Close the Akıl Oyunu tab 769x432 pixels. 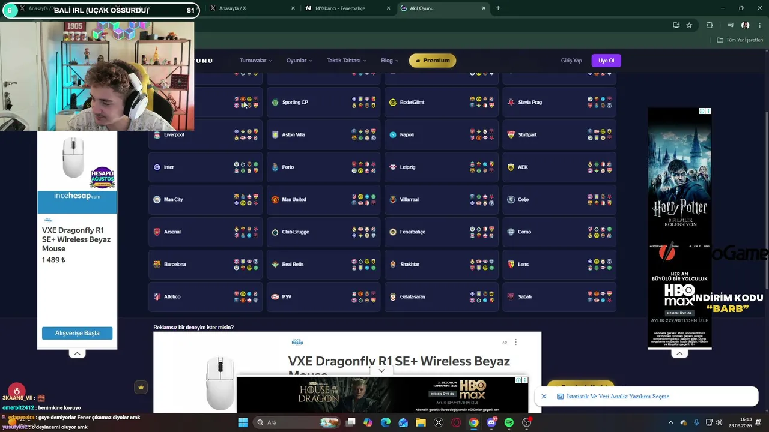click(x=484, y=8)
